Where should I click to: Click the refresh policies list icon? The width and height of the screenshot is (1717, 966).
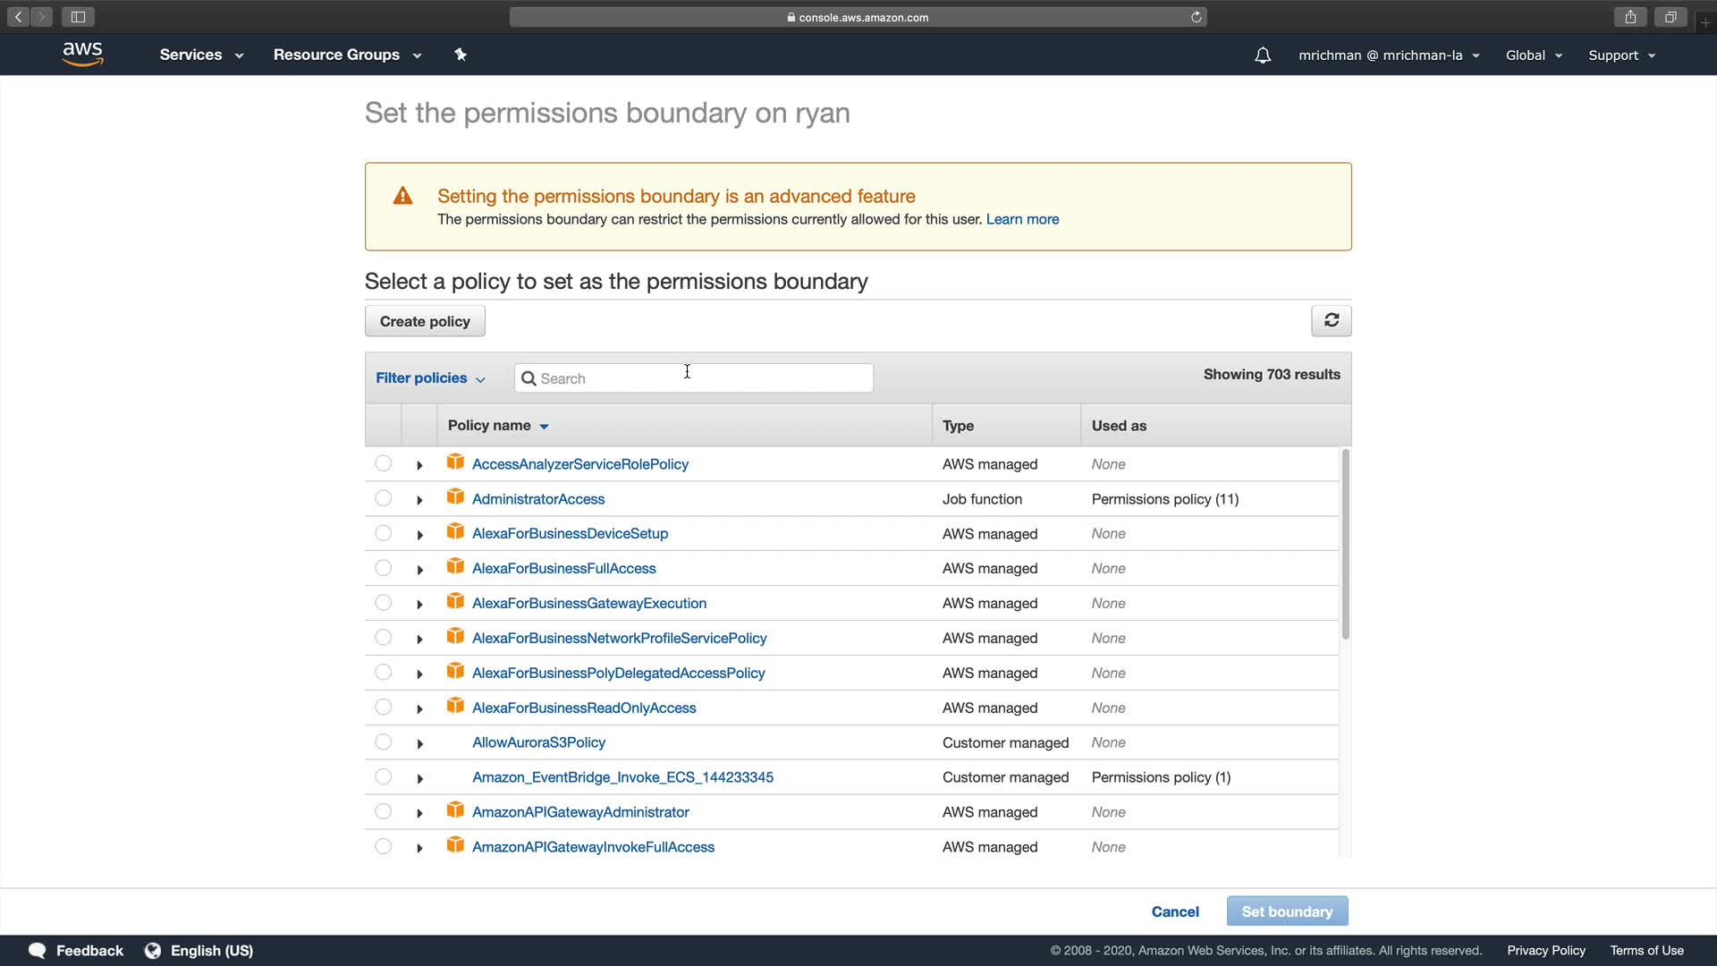(x=1331, y=320)
